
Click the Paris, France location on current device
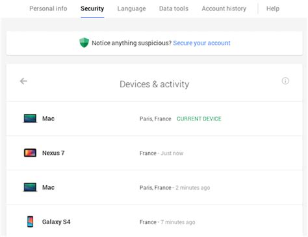click(x=155, y=119)
